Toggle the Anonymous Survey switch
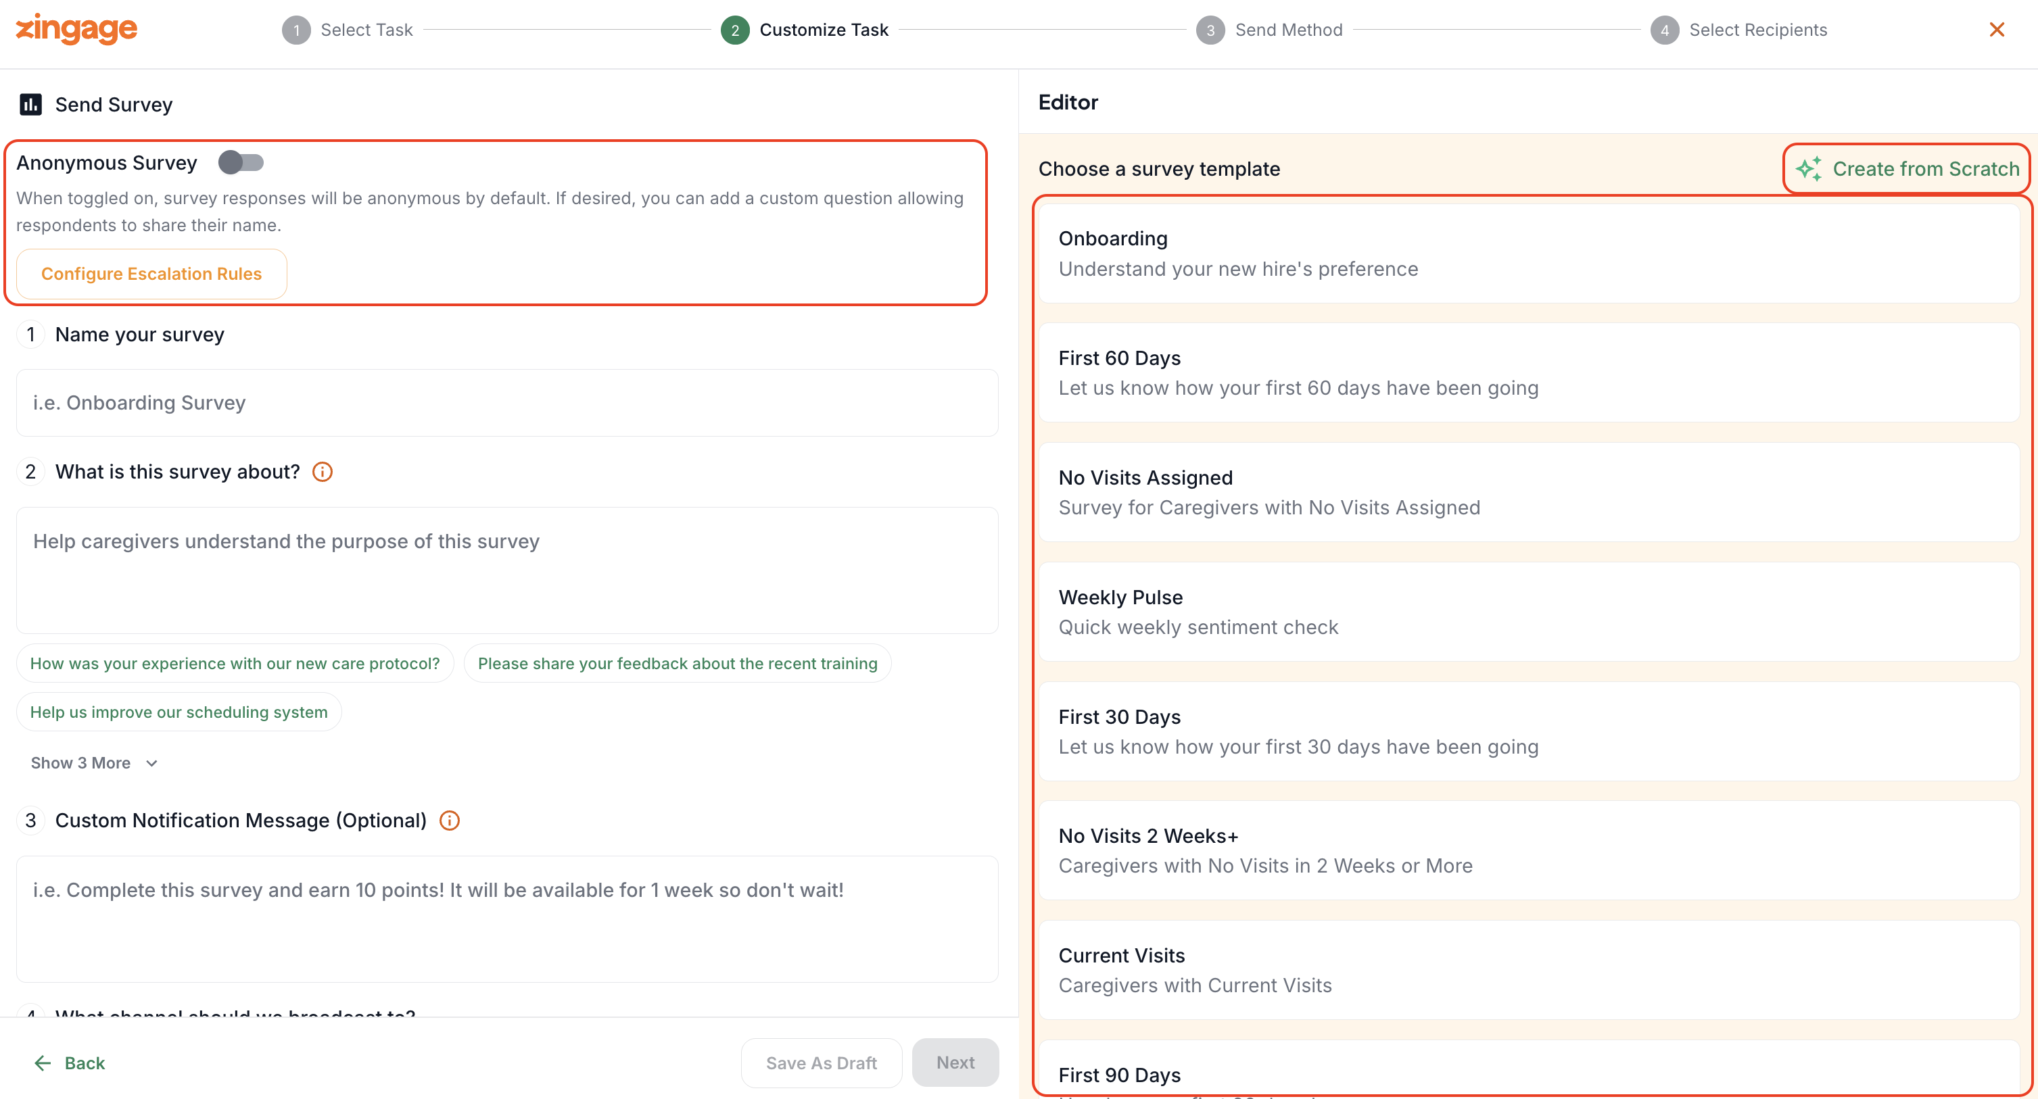This screenshot has height=1099, width=2038. tap(241, 163)
